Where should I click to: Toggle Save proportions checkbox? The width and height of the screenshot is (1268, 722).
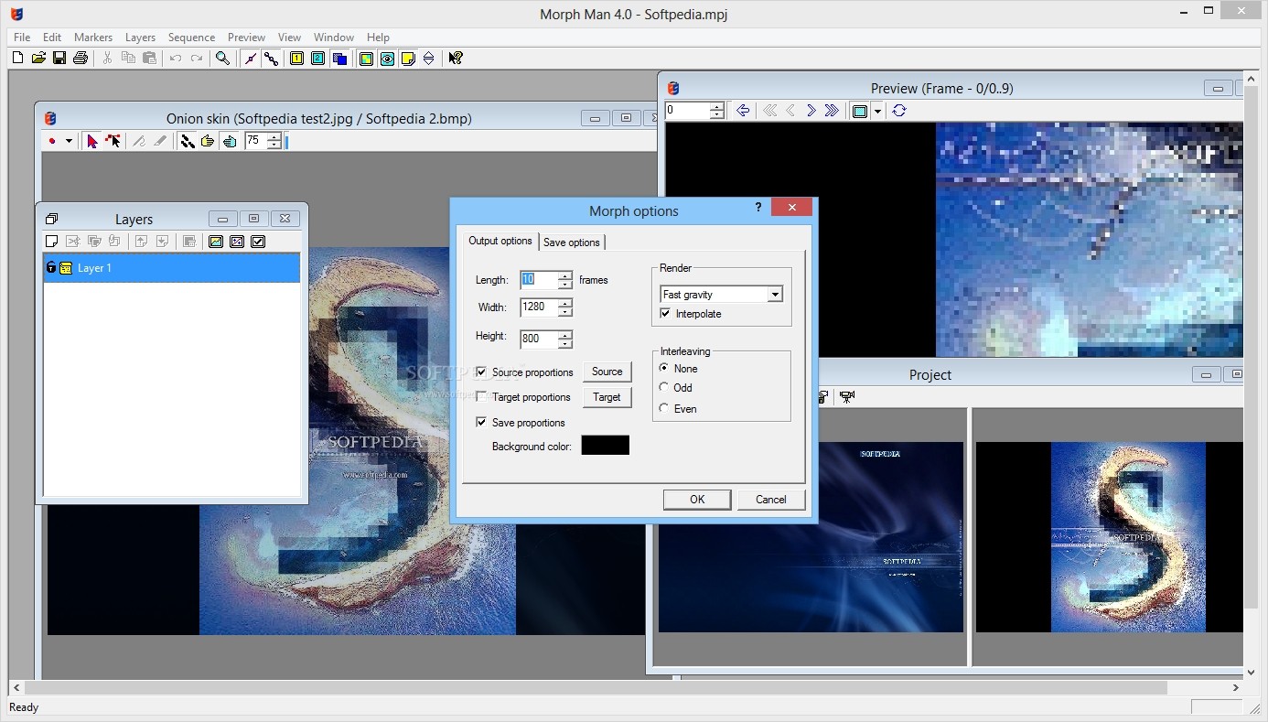coord(481,423)
